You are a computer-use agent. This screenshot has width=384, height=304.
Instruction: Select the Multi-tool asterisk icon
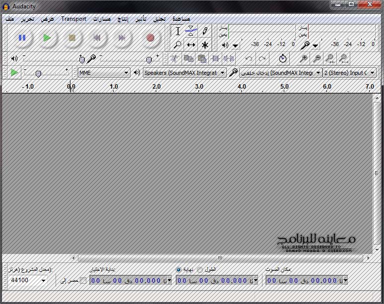point(204,45)
